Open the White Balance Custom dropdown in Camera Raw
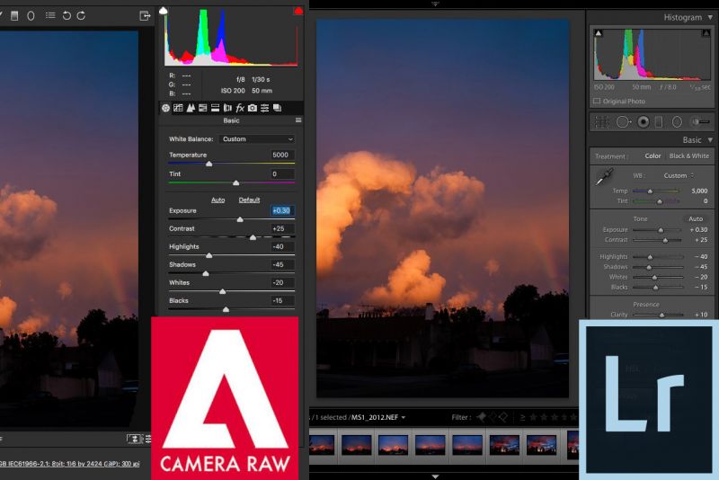This screenshot has height=480, width=719. point(258,139)
